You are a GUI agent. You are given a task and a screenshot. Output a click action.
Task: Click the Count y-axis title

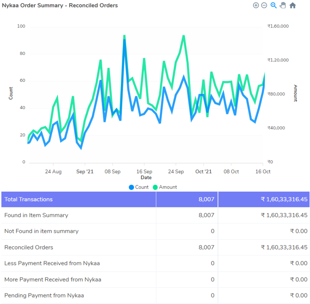tap(11, 93)
